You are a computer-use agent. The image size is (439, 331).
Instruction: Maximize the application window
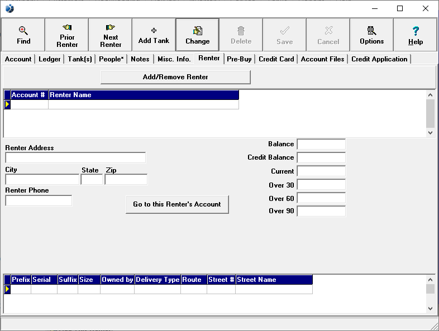400,8
